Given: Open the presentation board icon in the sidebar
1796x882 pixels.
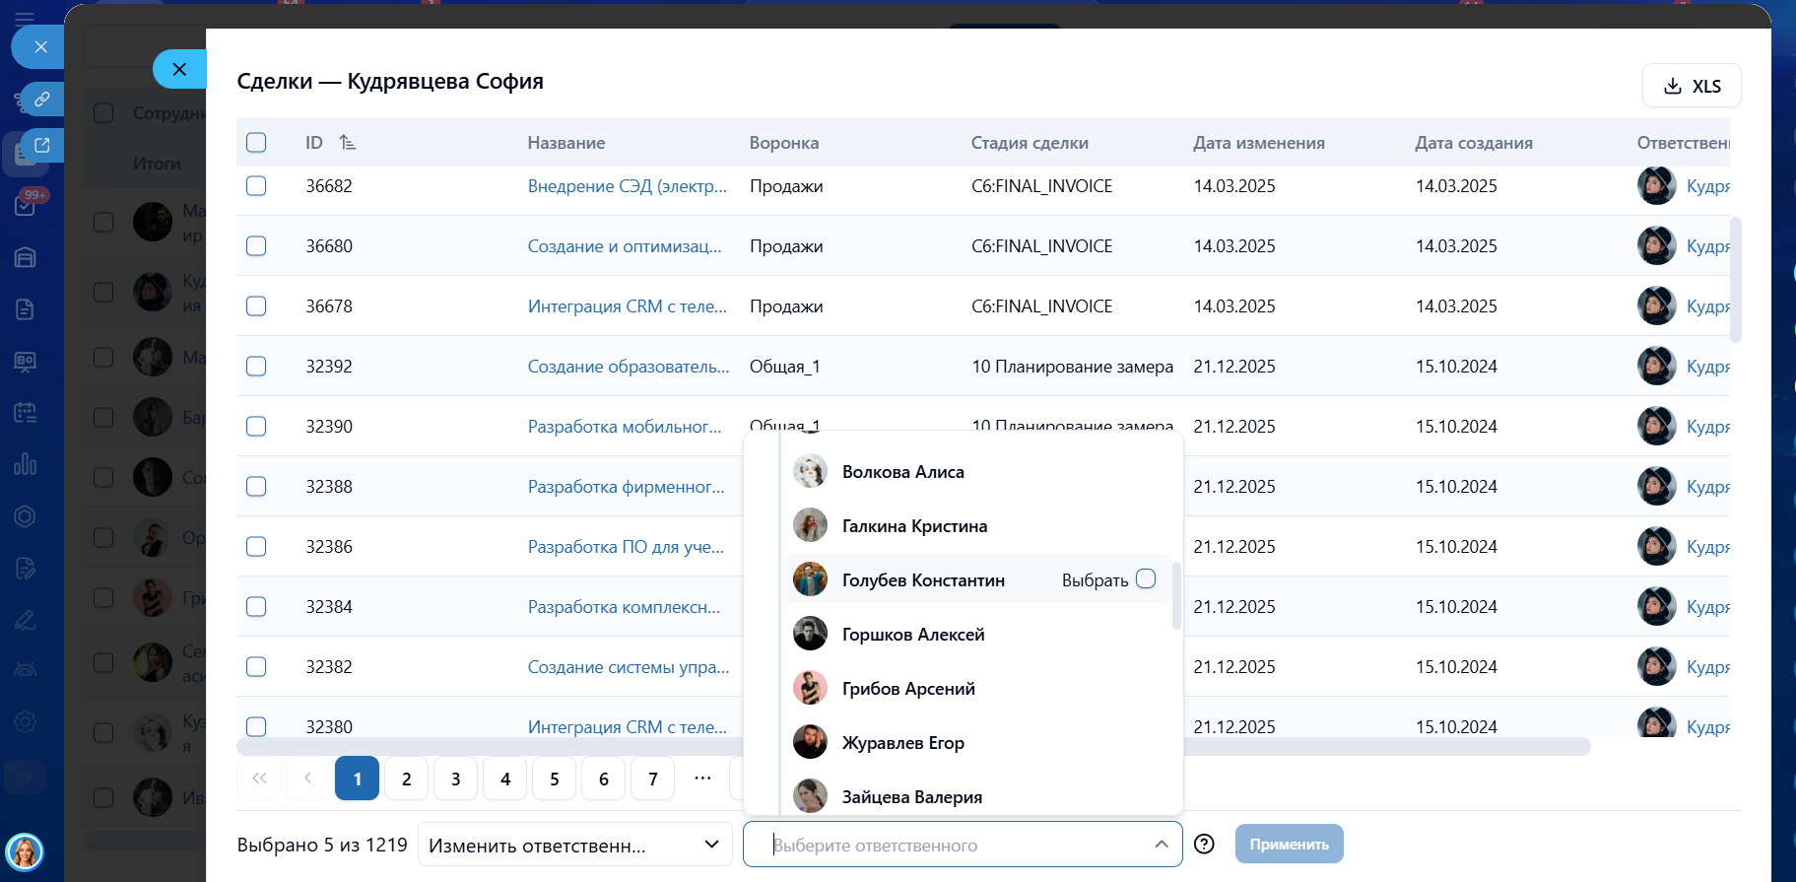Looking at the screenshot, I should pyautogui.click(x=26, y=361).
